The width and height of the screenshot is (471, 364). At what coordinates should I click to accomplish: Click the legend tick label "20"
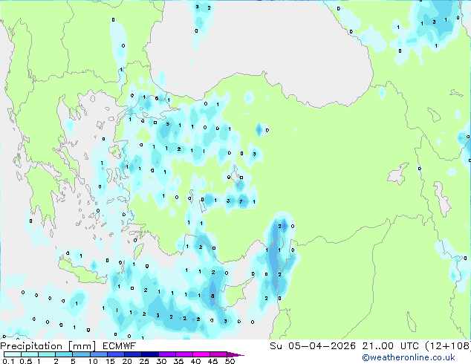pos(127,361)
